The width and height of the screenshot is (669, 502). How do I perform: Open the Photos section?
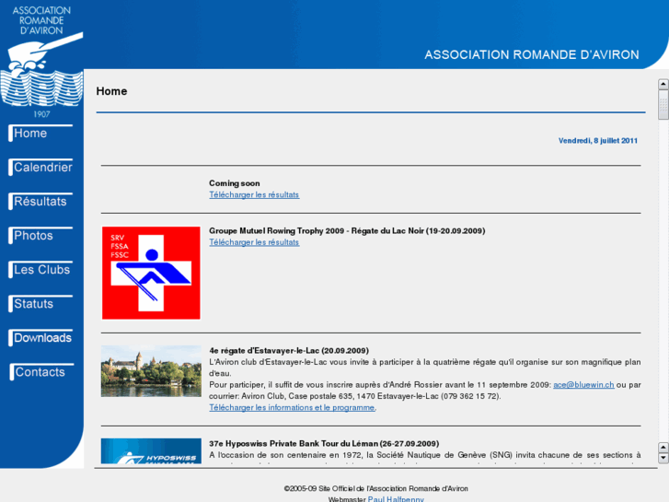(x=40, y=236)
